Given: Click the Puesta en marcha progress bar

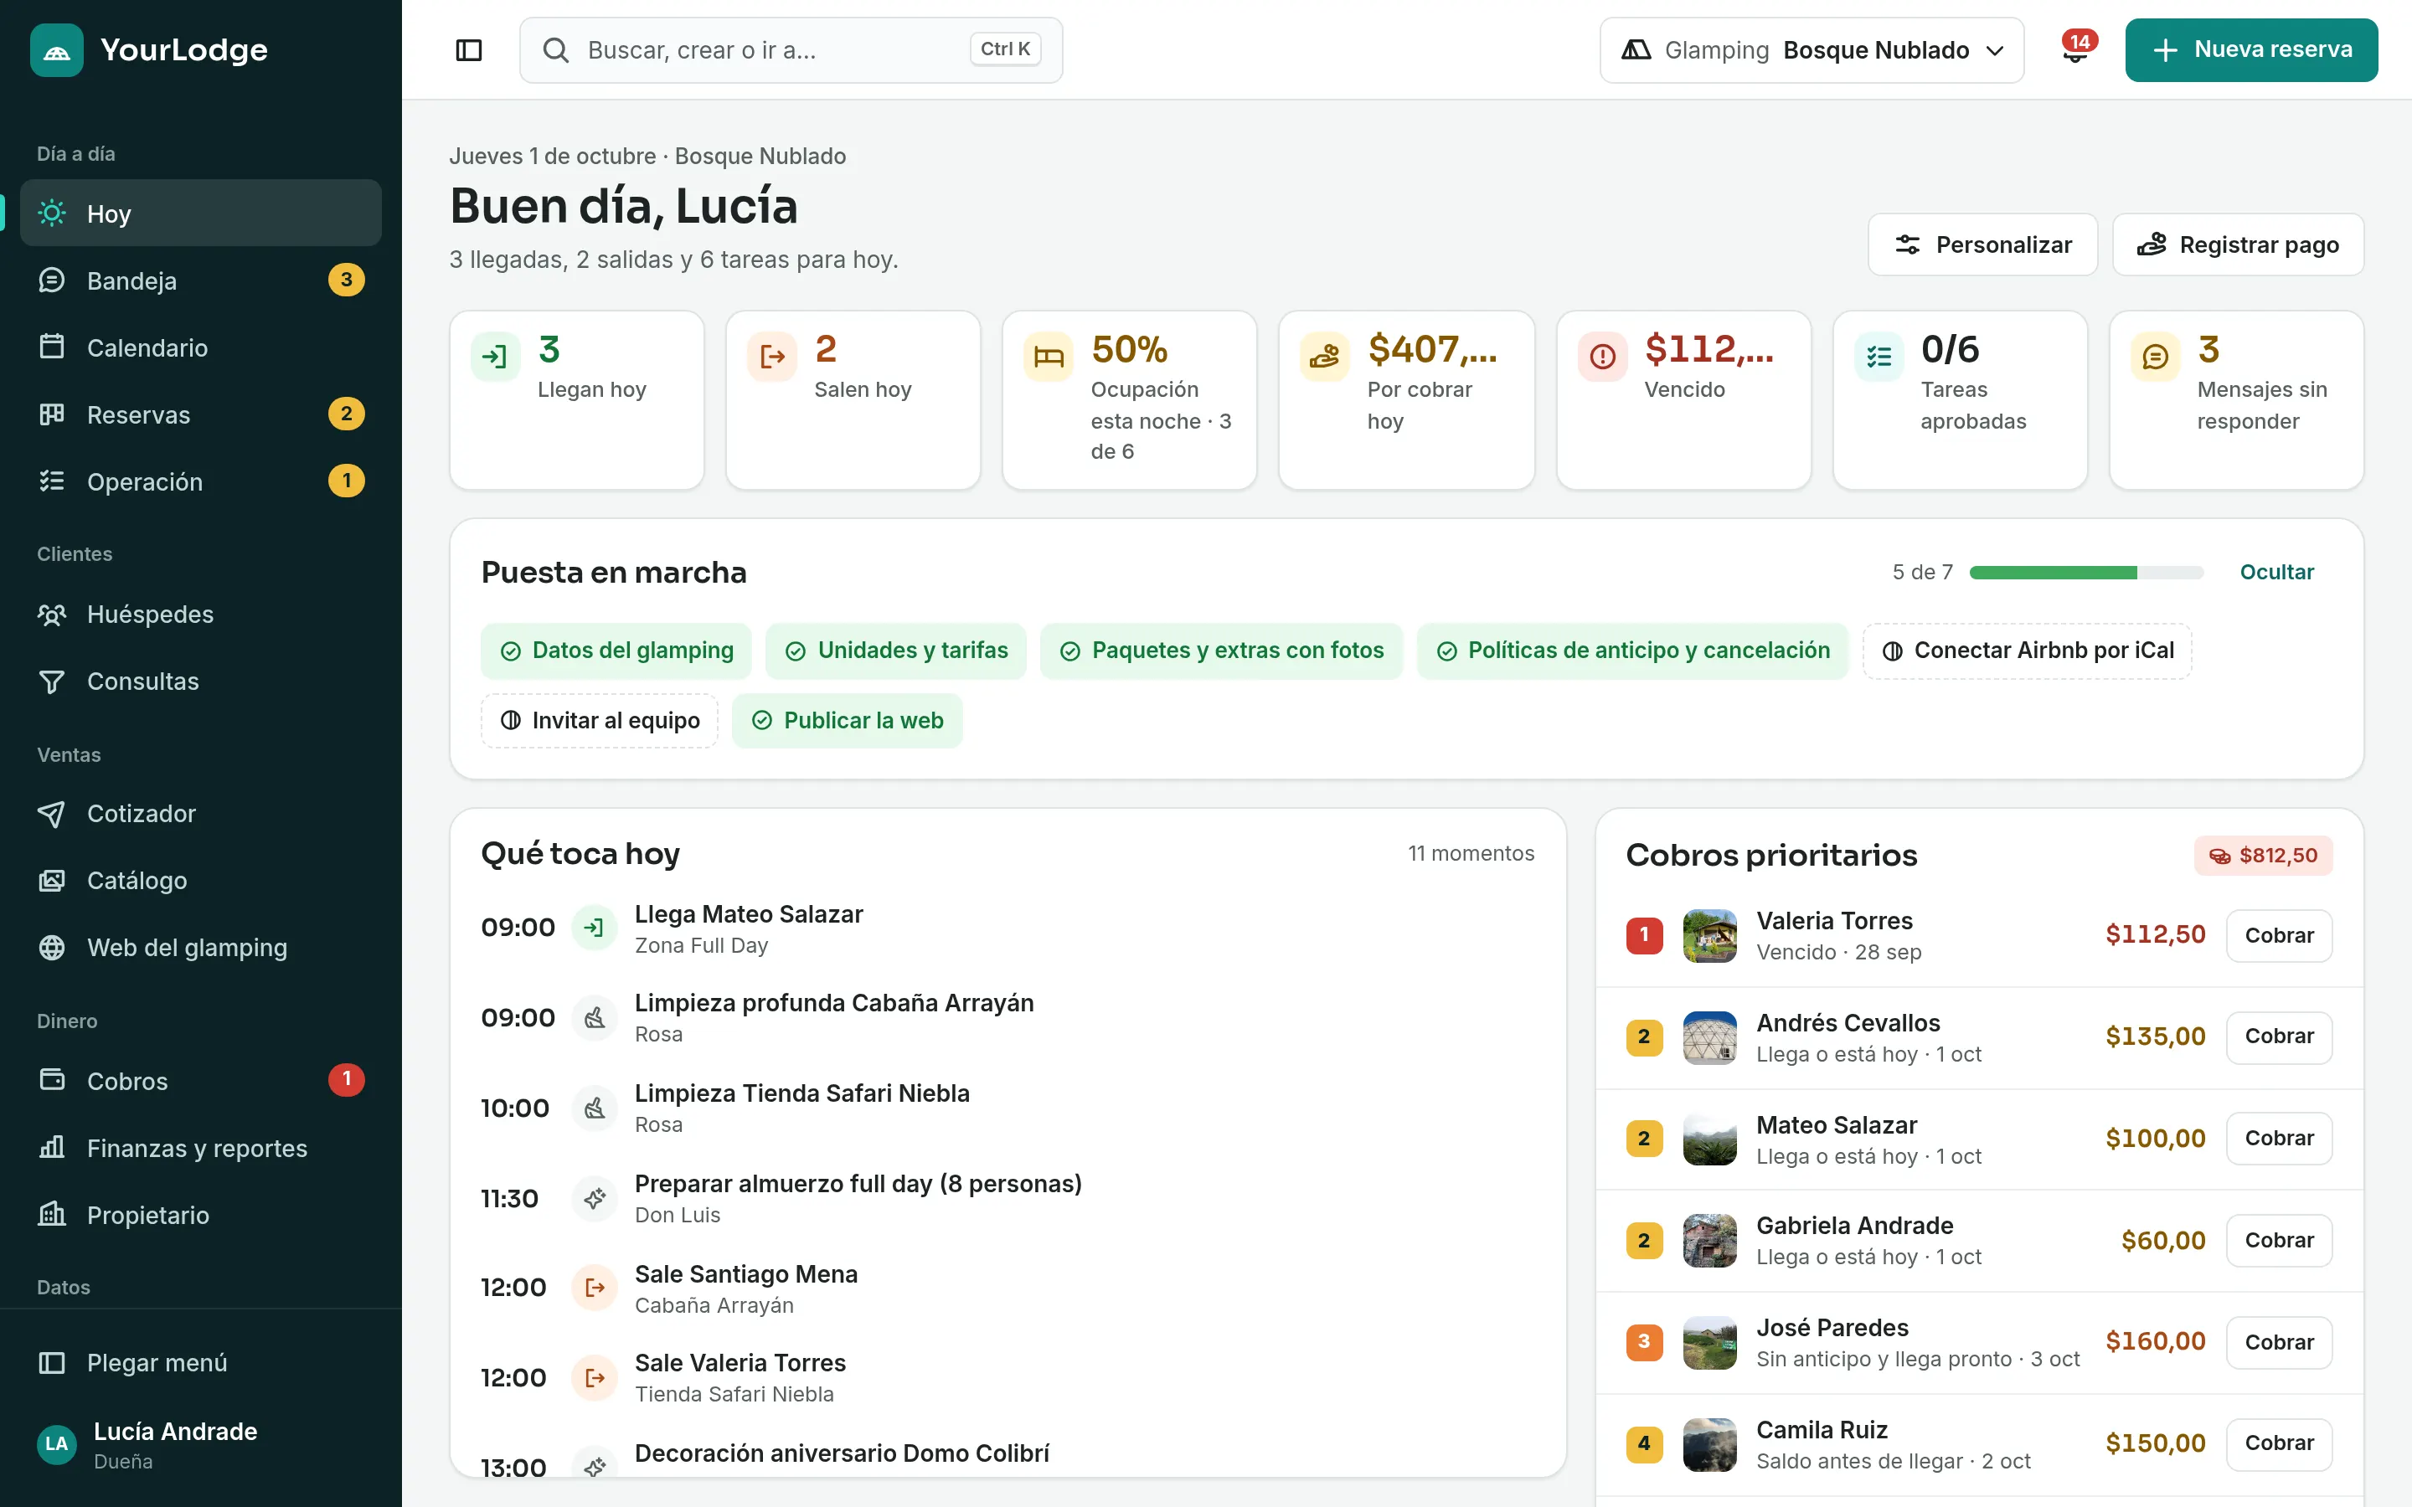Looking at the screenshot, I should coord(2086,572).
